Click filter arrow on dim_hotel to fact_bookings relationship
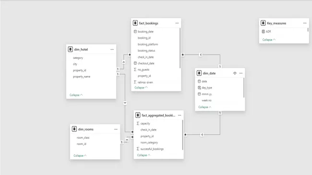Viewport: 312px width, 175px height. [x=123, y=62]
